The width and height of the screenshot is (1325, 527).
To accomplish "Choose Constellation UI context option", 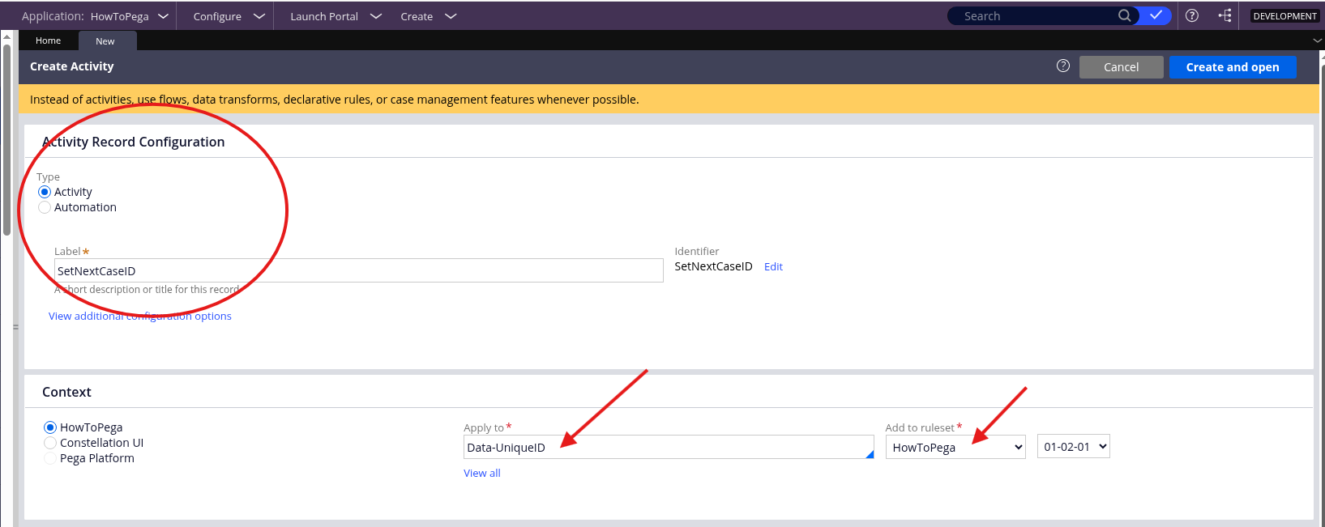I will click(x=50, y=443).
